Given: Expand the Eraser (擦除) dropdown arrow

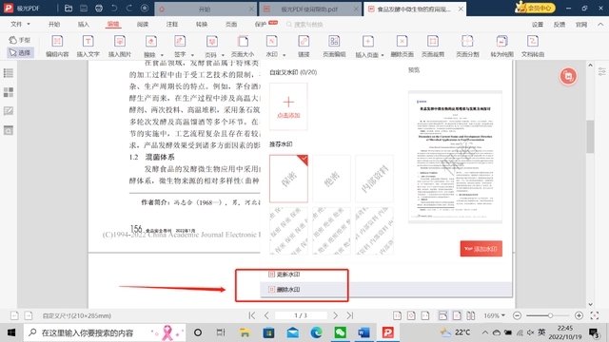Looking at the screenshot, I should pyautogui.click(x=162, y=55).
